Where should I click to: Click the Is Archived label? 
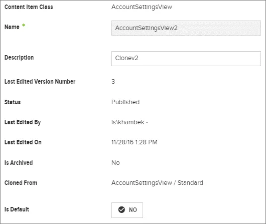[19, 163]
